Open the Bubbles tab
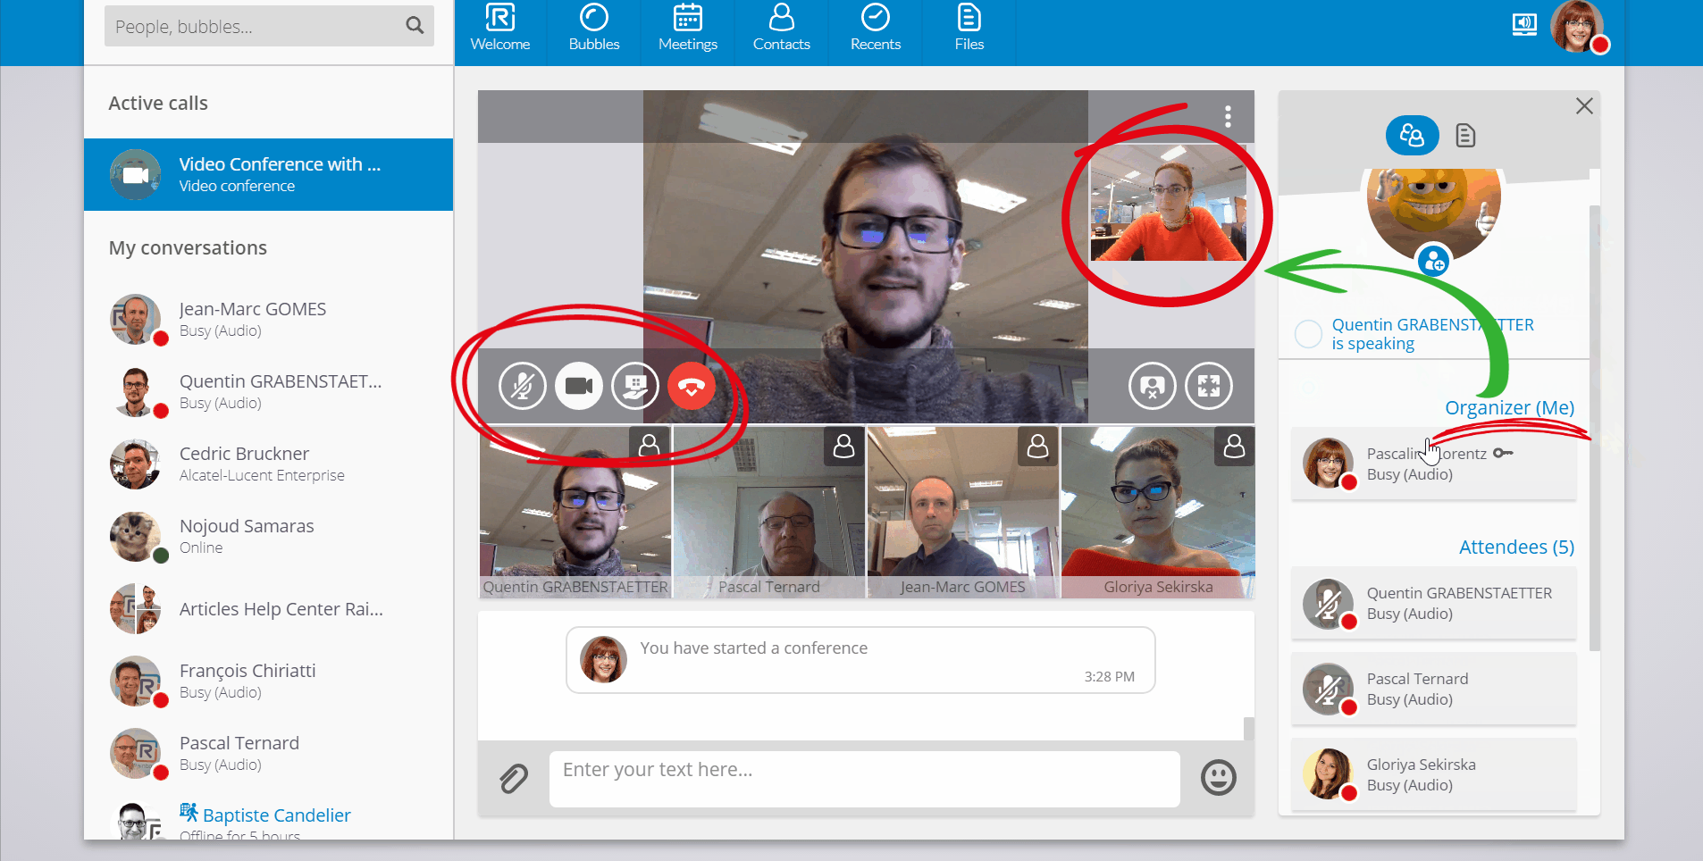The height and width of the screenshot is (861, 1703). tap(594, 29)
